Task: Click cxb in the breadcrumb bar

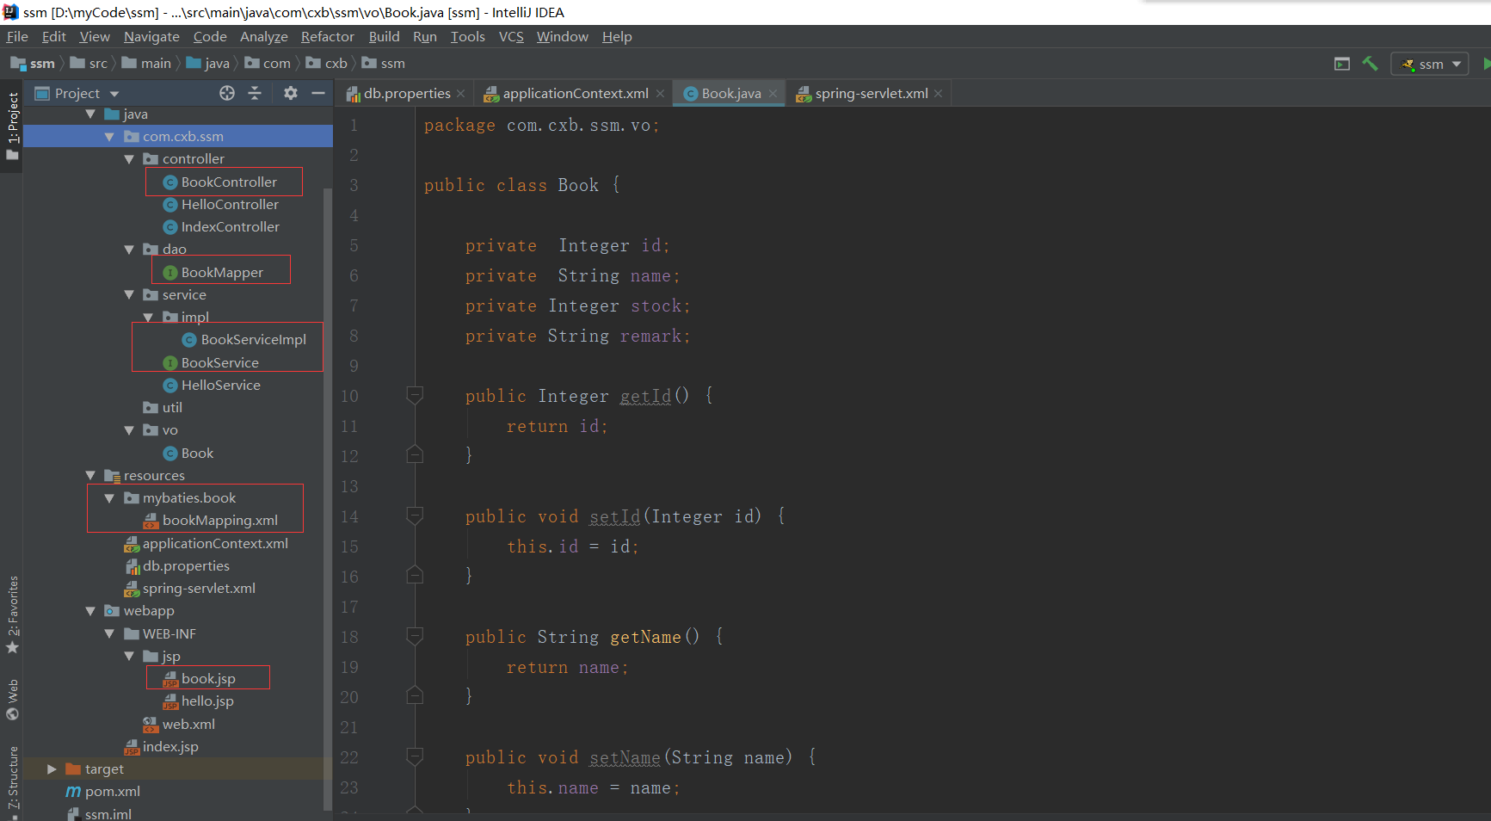Action: [334, 63]
